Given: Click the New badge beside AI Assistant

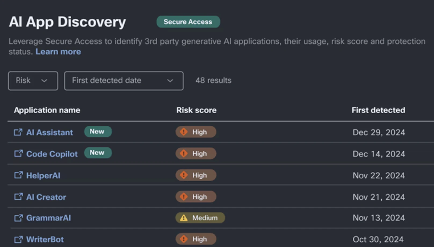Looking at the screenshot, I should click(x=98, y=131).
